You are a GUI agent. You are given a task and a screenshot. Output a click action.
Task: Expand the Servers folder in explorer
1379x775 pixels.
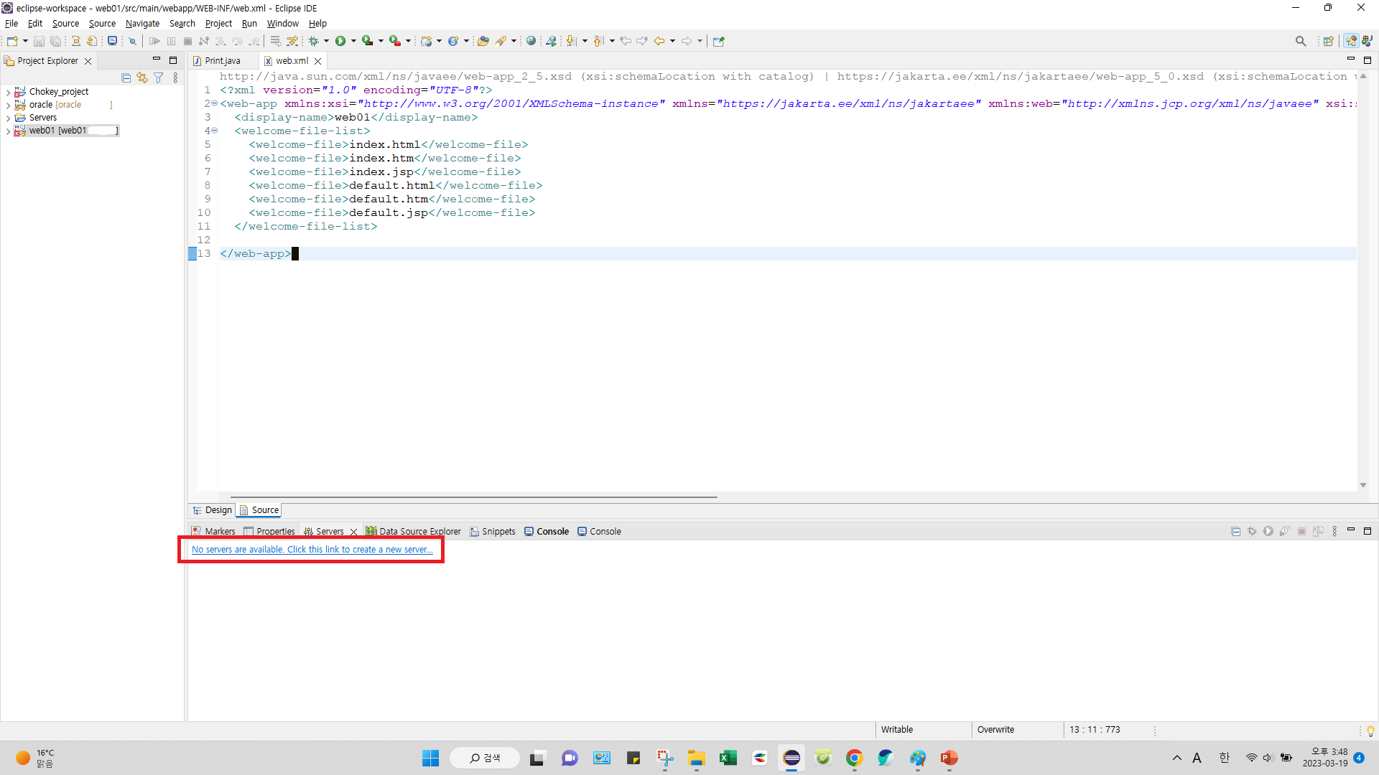tap(8, 118)
